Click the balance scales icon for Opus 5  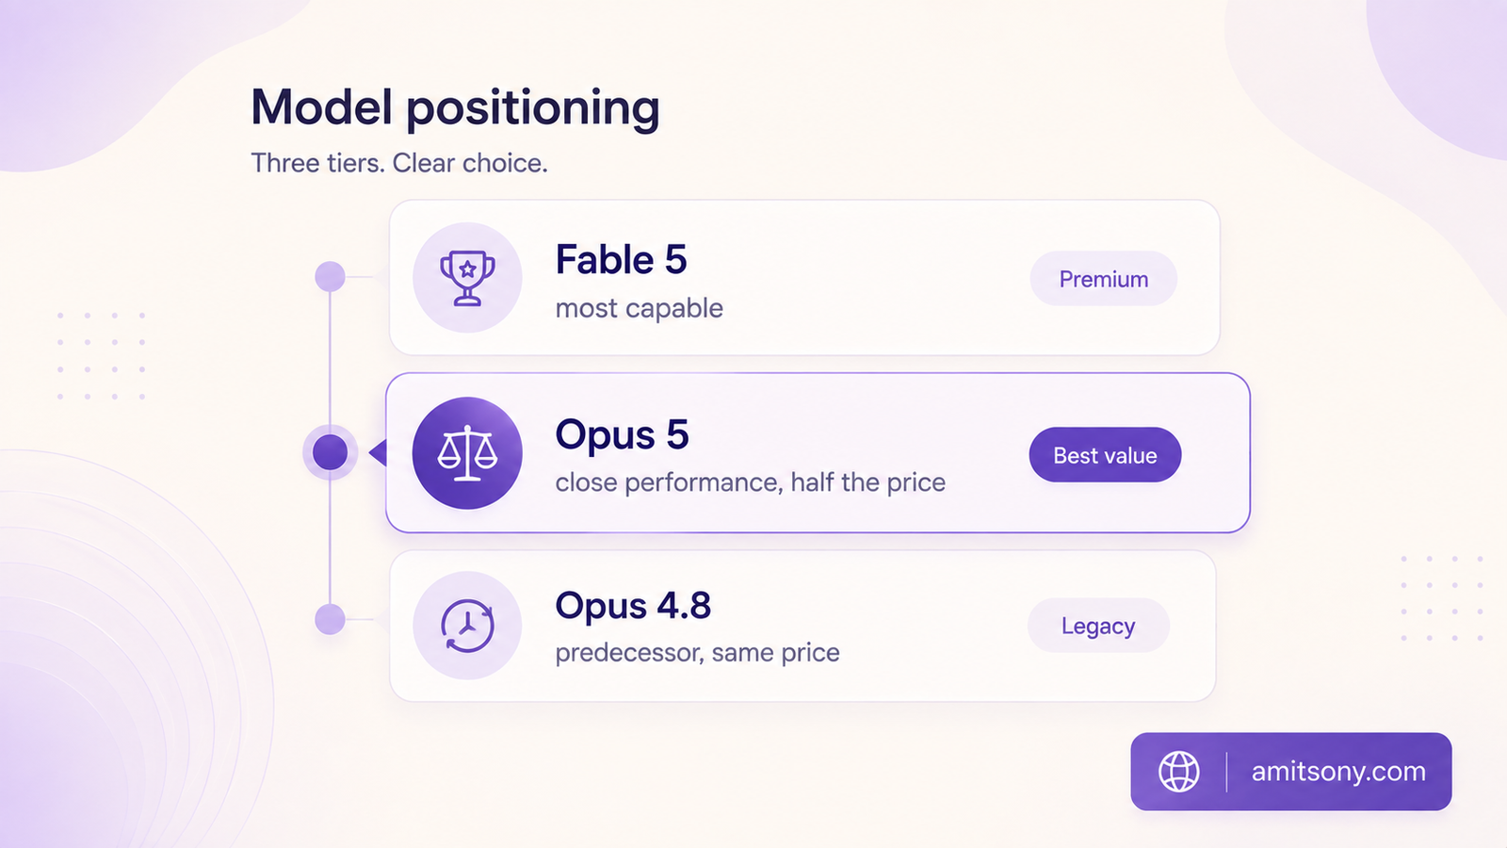point(467,453)
